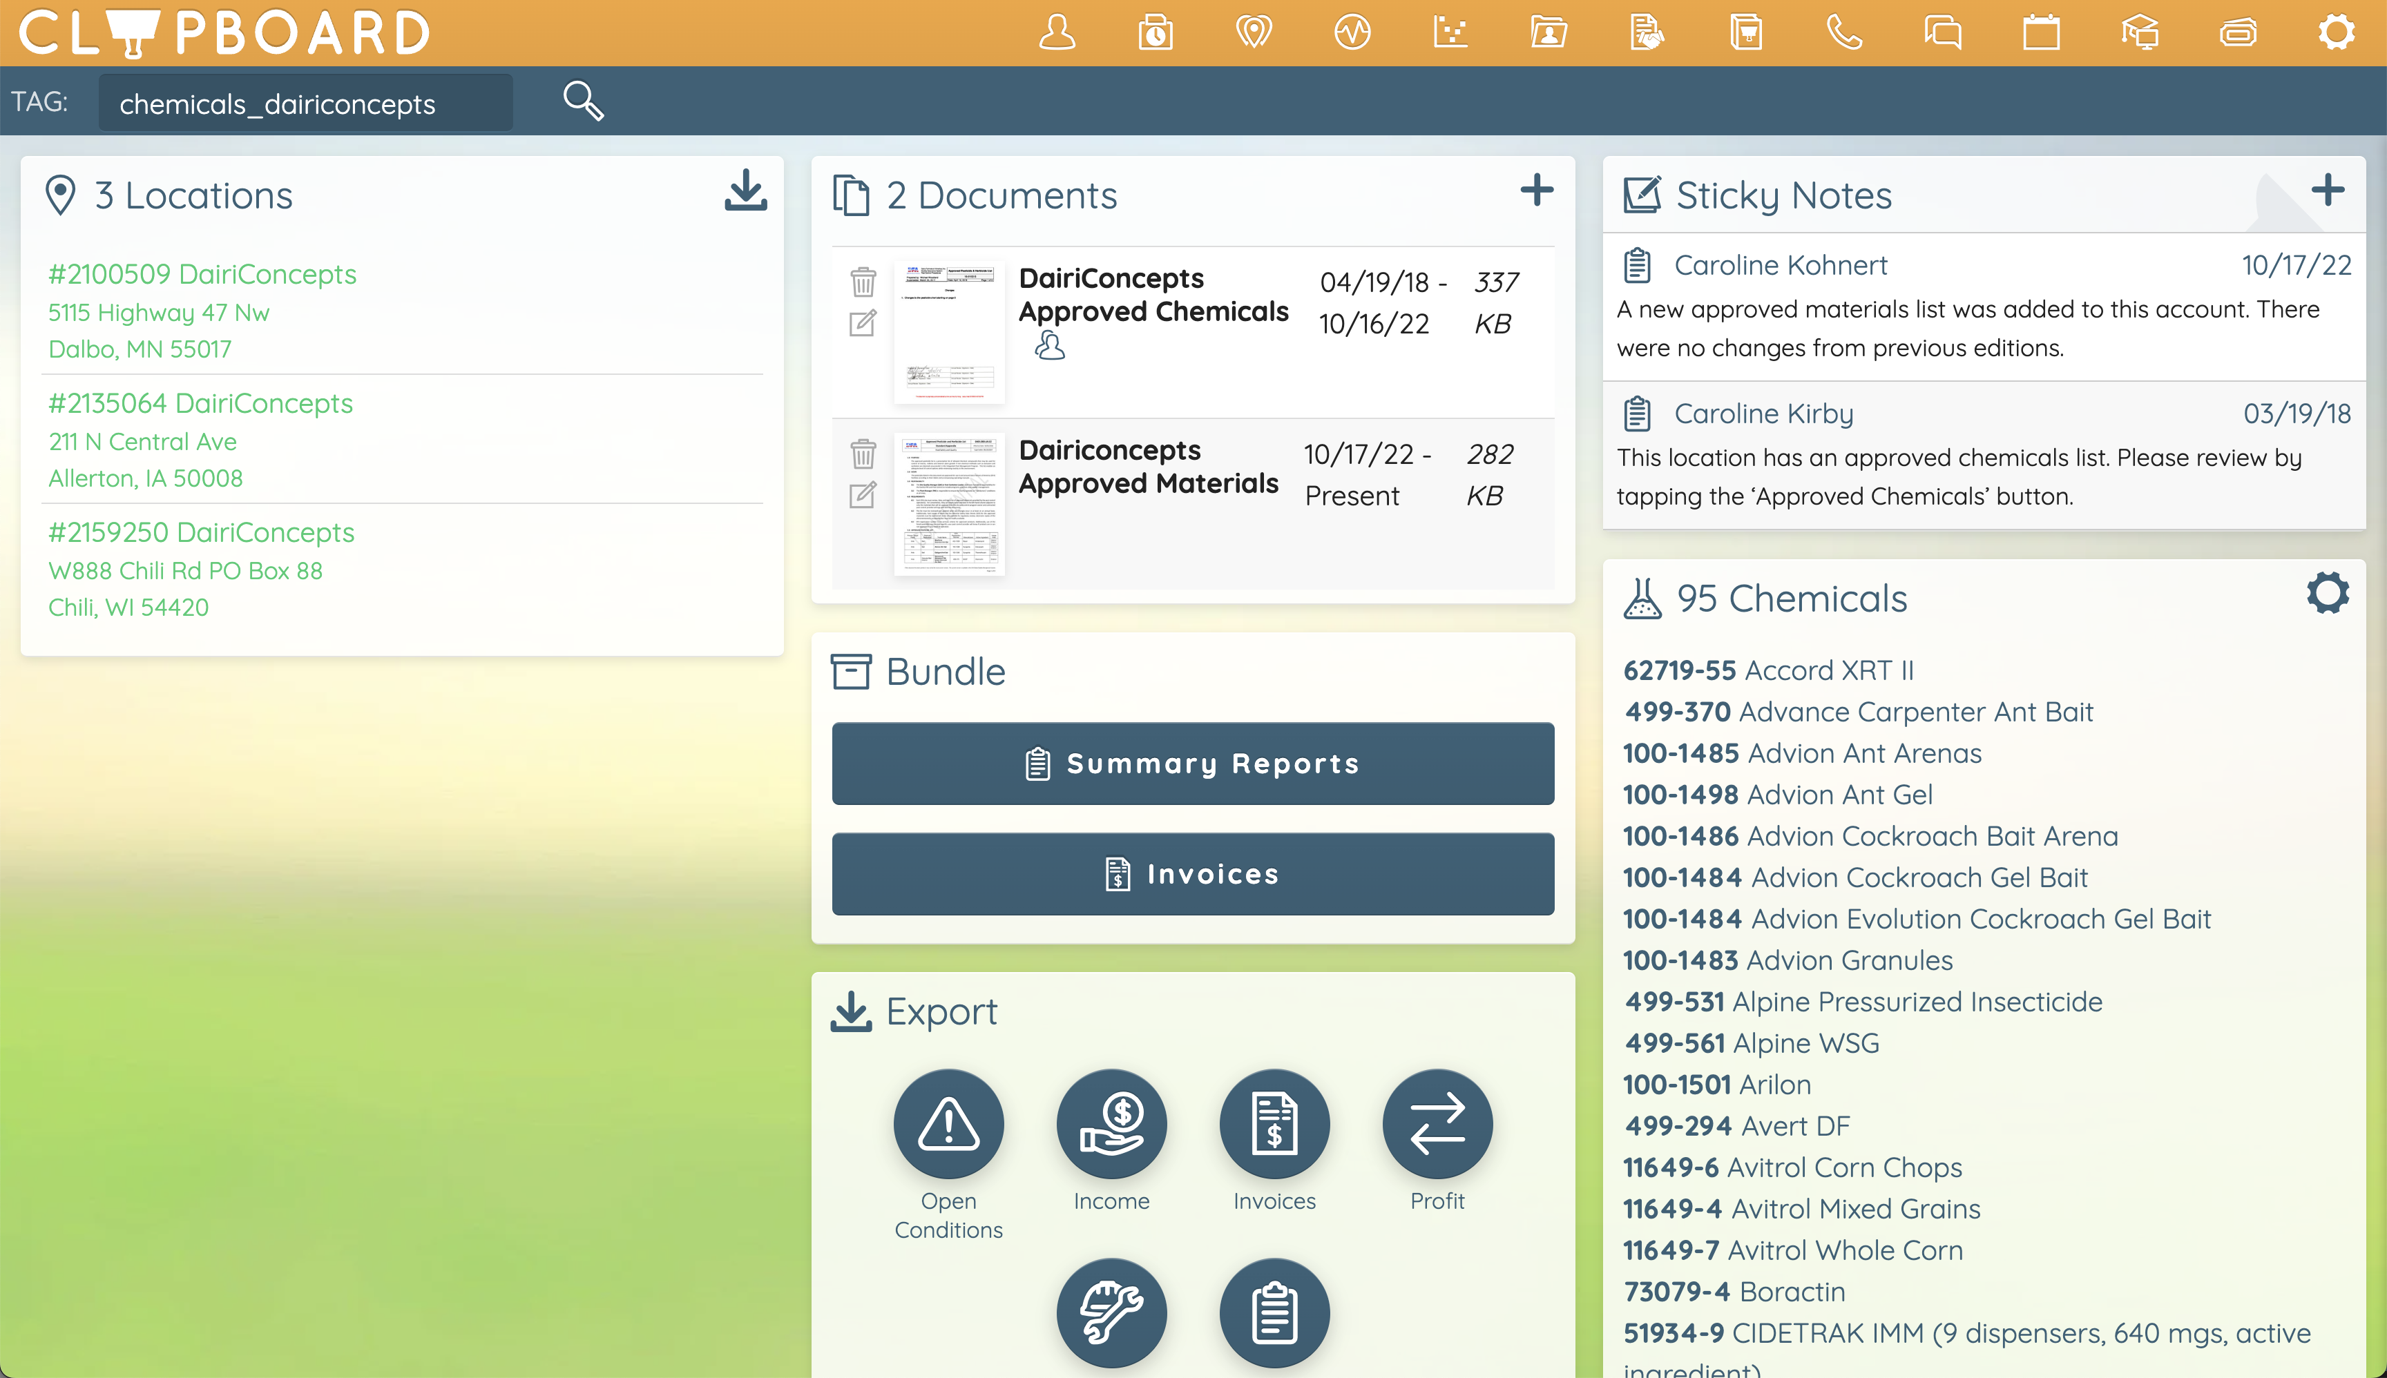Download the locations list

point(746,191)
